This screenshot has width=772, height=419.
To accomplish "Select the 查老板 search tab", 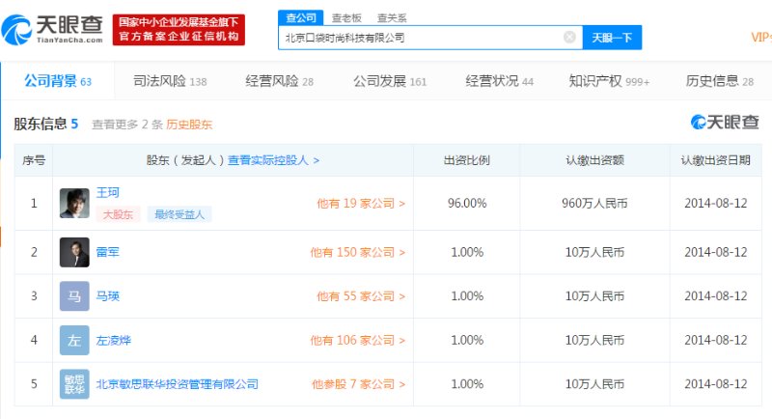I will point(346,18).
